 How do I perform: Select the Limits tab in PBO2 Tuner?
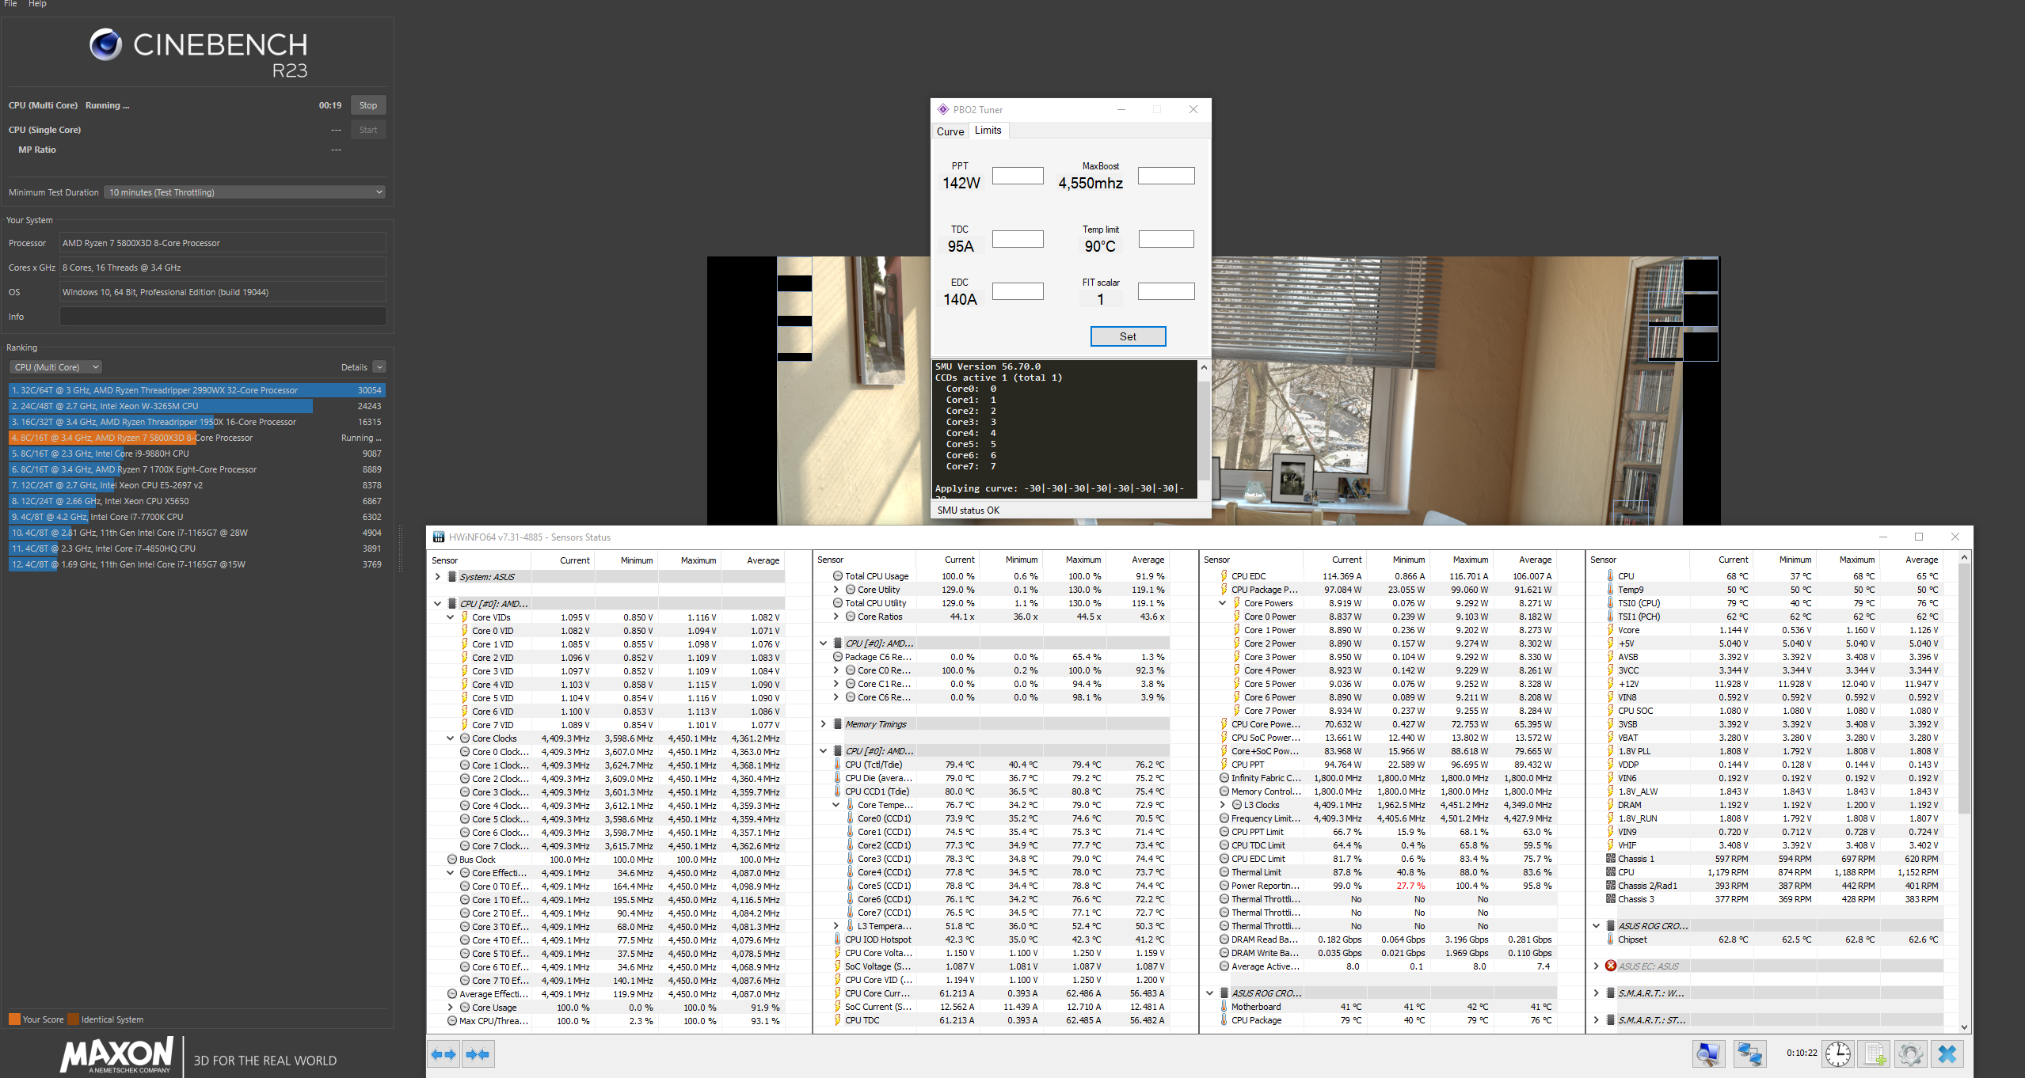[x=988, y=131]
